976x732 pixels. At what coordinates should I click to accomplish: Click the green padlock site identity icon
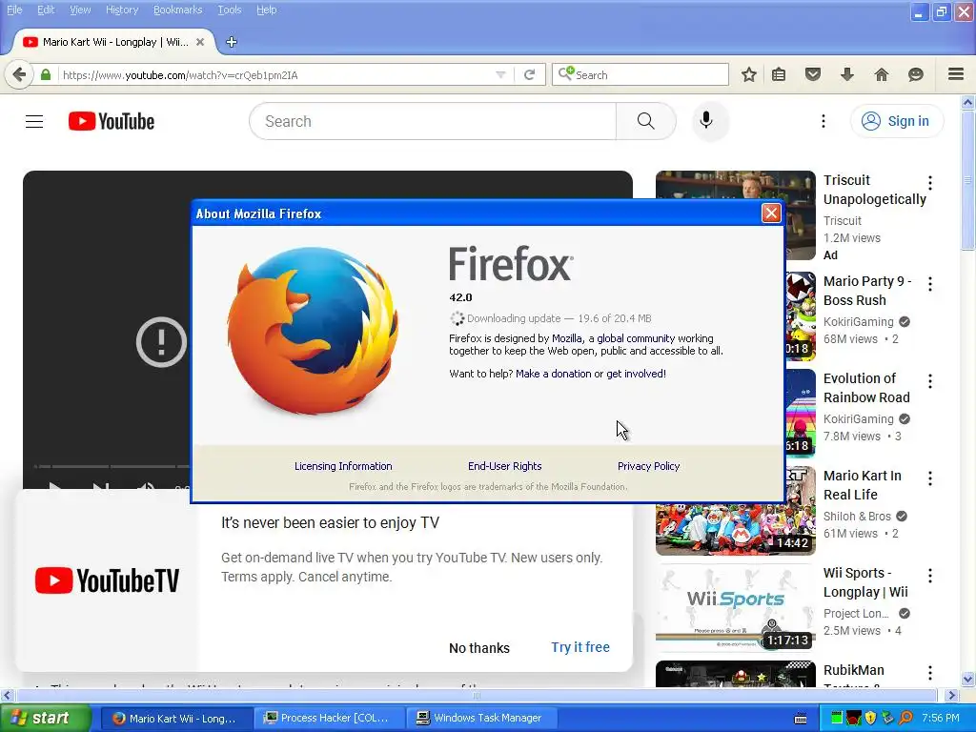click(x=46, y=74)
